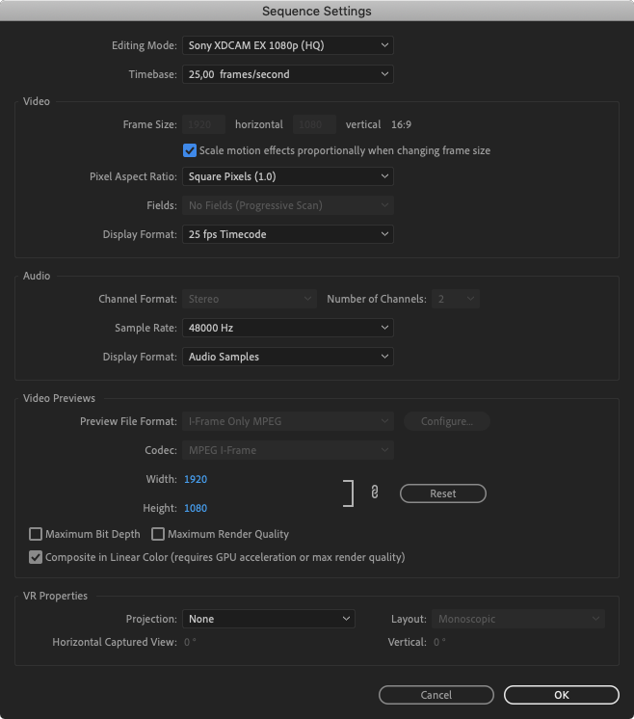The image size is (634, 719).
Task: Open the Audio Display Format dropdown
Action: (288, 357)
